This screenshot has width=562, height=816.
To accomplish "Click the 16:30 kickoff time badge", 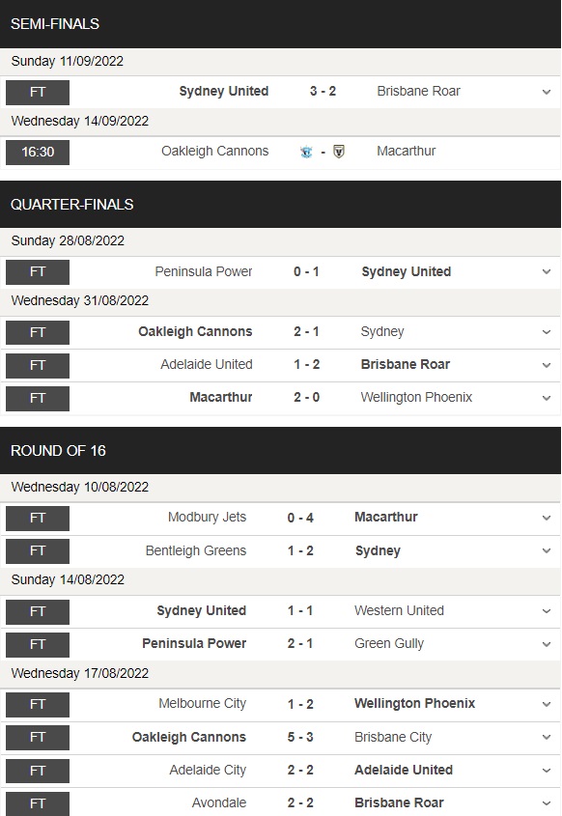I will click(x=37, y=153).
